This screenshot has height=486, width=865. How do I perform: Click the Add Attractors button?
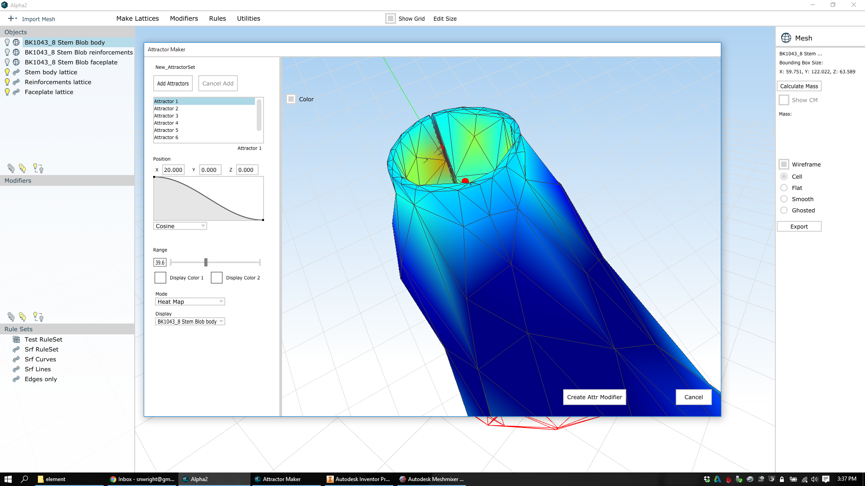173,83
